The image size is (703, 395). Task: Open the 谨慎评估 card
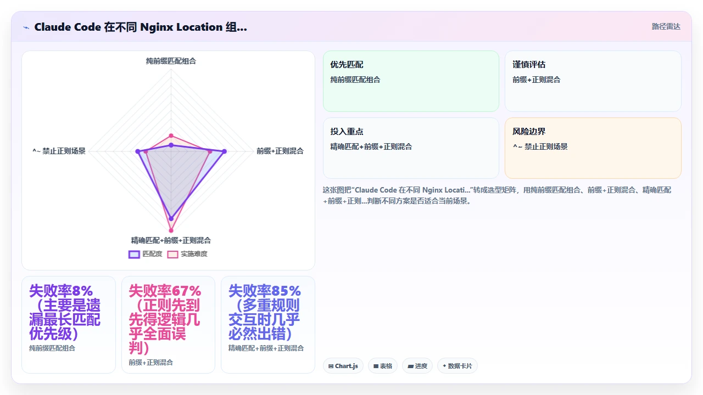pos(593,81)
